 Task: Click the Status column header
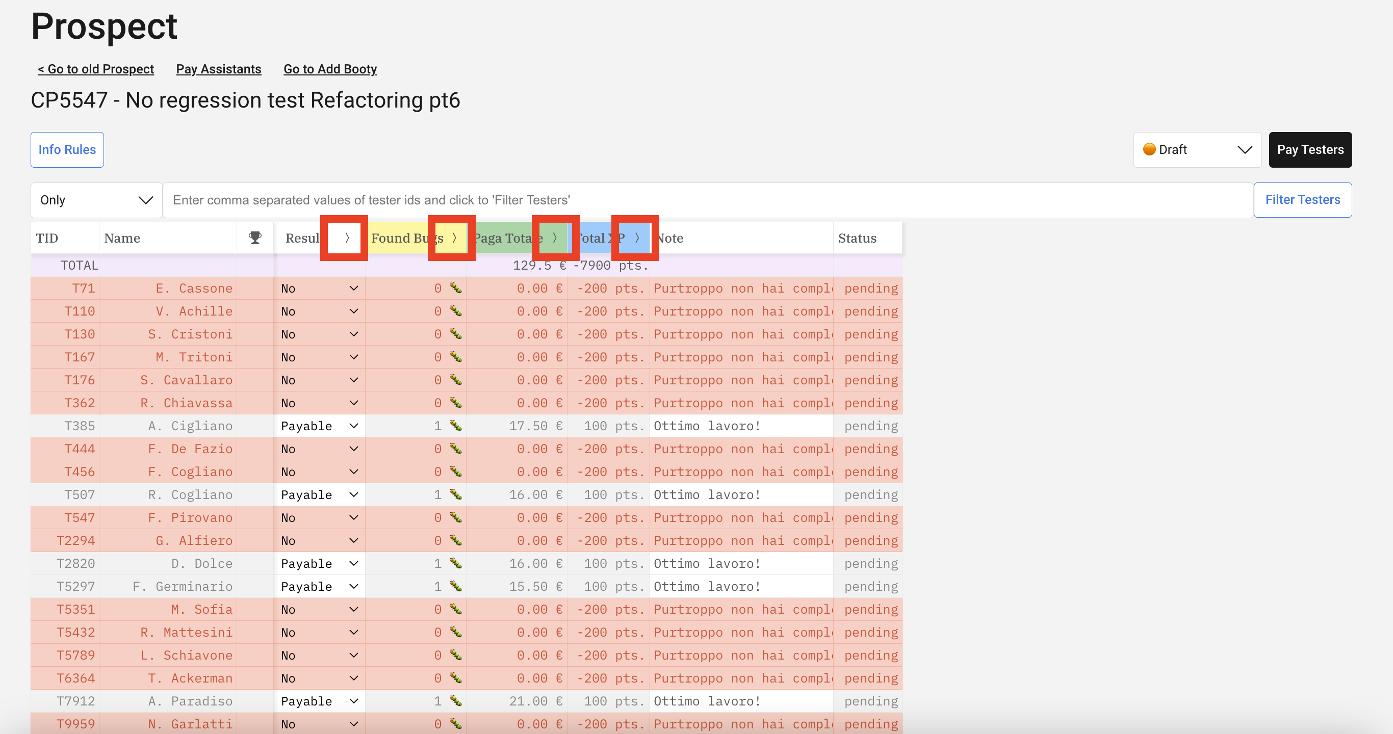click(867, 238)
